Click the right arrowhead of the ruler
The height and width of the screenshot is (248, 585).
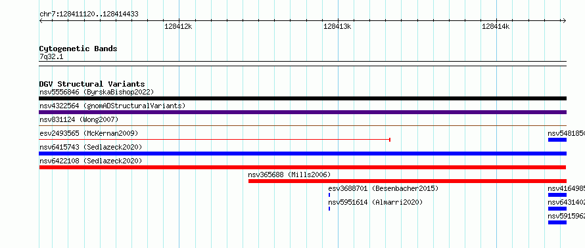[565, 20]
